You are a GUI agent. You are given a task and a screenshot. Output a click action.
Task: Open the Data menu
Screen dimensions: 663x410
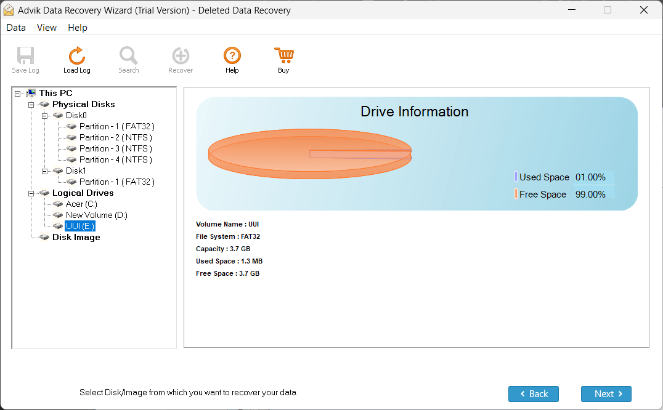pyautogui.click(x=16, y=28)
